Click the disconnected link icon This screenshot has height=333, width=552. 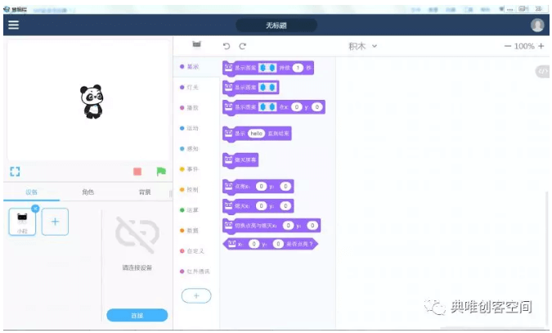(137, 235)
